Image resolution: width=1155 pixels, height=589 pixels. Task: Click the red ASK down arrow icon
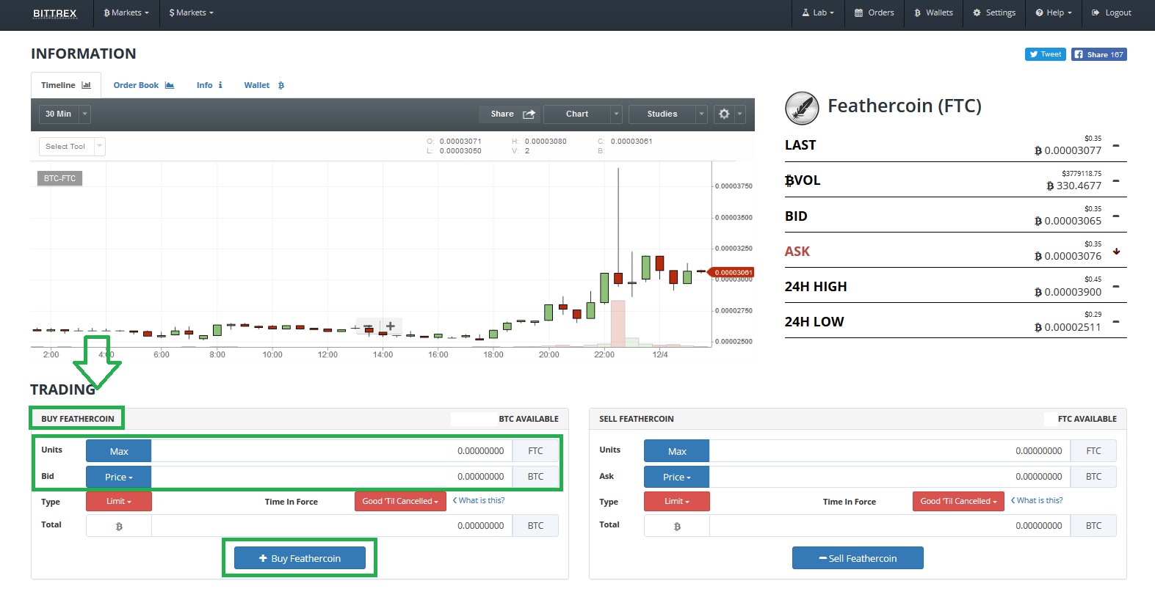(x=1116, y=252)
